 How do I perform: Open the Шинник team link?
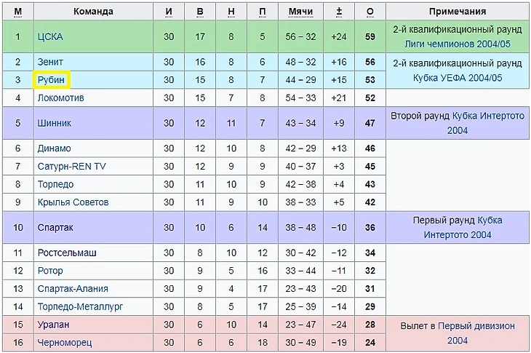(54, 123)
